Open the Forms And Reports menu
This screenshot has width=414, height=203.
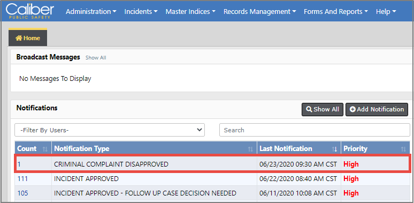click(x=336, y=12)
